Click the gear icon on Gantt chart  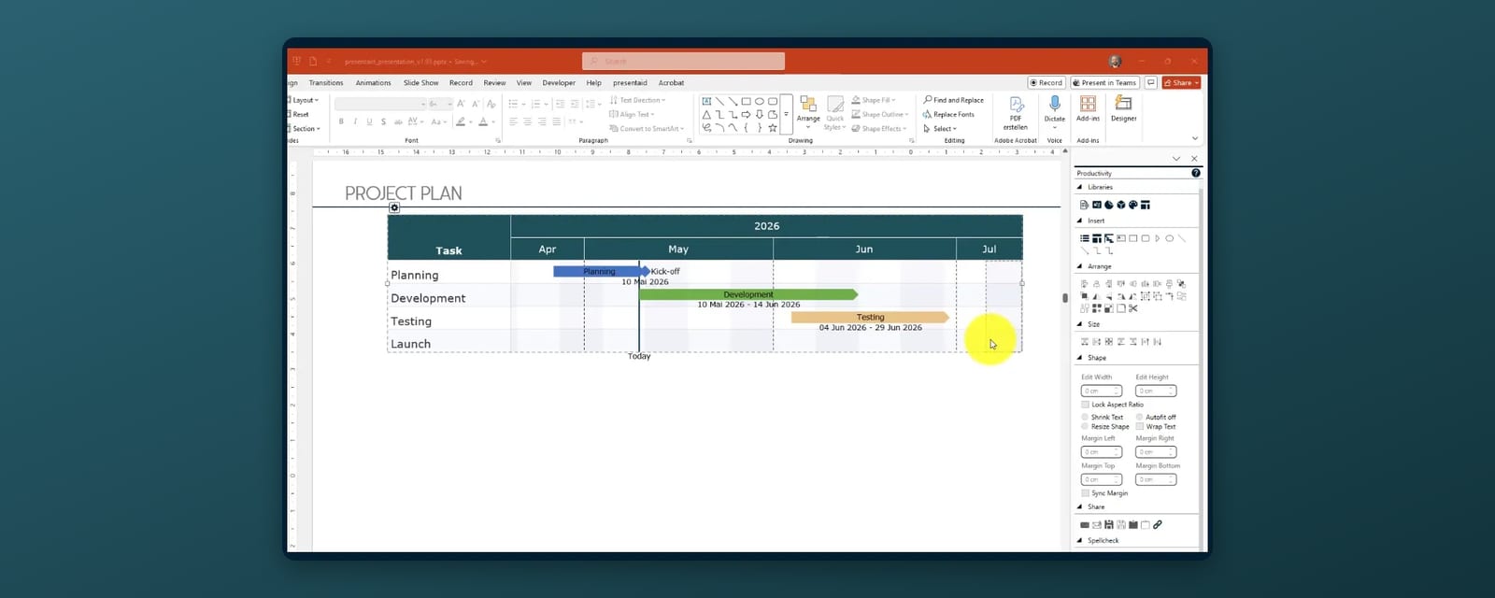tap(394, 207)
